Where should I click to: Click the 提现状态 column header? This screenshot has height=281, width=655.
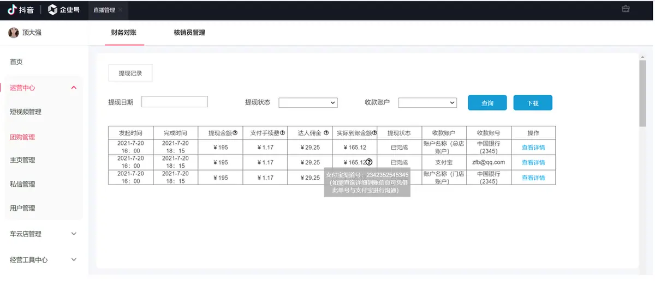pos(399,133)
